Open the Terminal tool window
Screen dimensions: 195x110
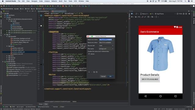[x=55, y=107]
